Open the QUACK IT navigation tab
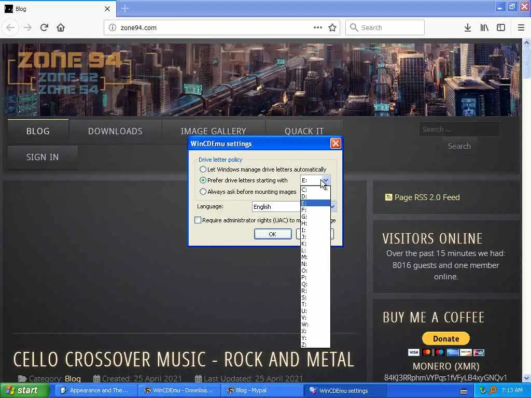 [304, 131]
